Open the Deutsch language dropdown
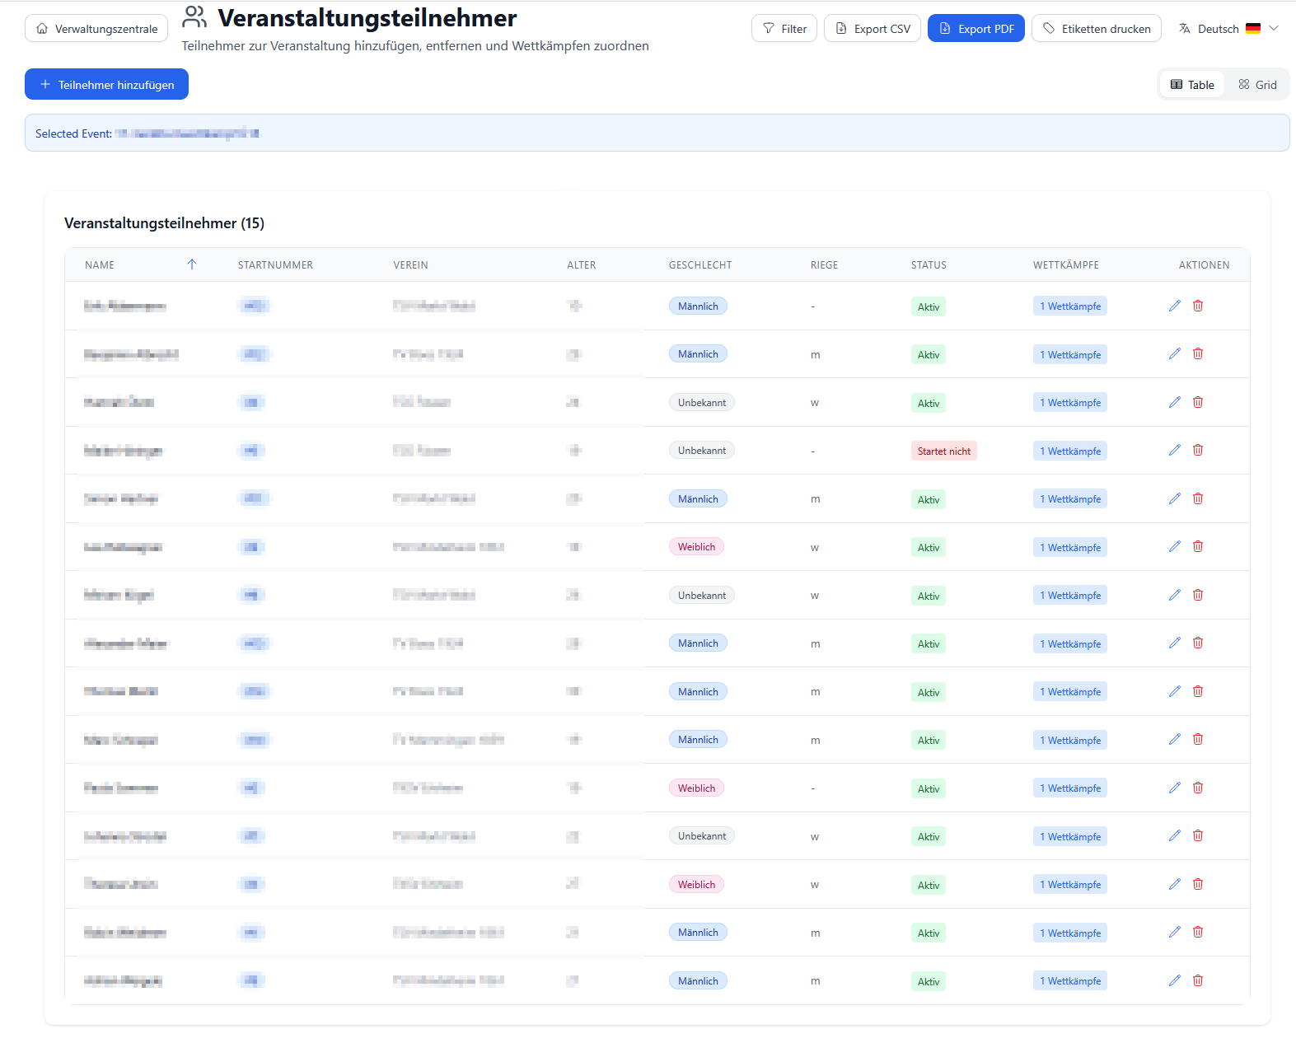This screenshot has width=1296, height=1043. point(1228,29)
